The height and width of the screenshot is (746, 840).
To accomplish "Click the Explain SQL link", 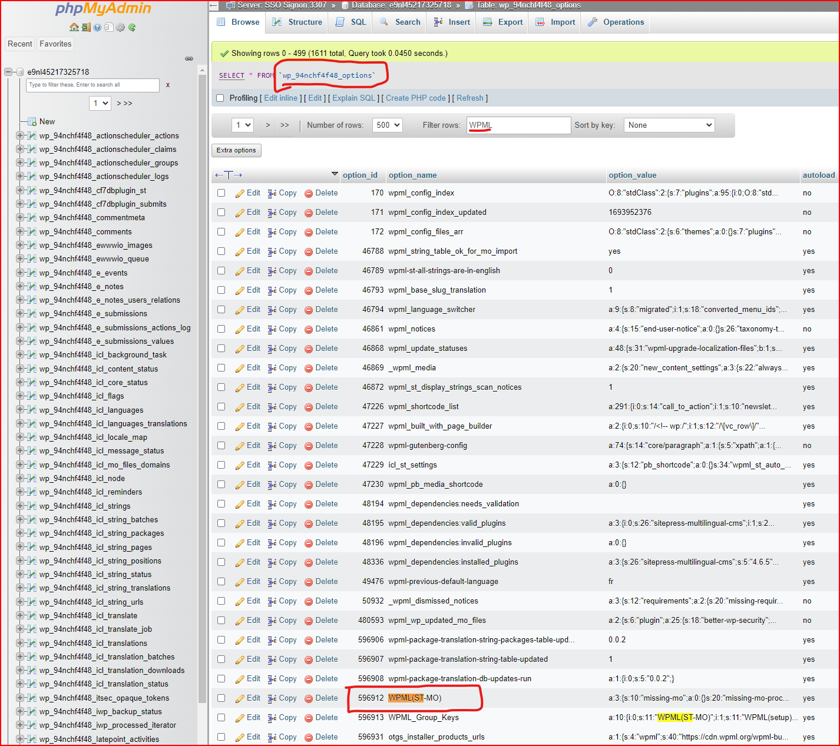I will tap(353, 98).
